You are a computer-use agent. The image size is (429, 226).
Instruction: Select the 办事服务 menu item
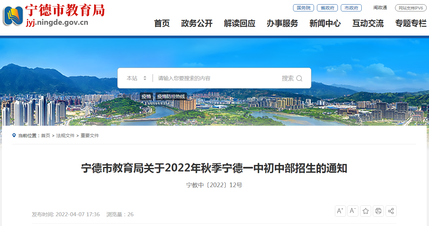(x=283, y=24)
